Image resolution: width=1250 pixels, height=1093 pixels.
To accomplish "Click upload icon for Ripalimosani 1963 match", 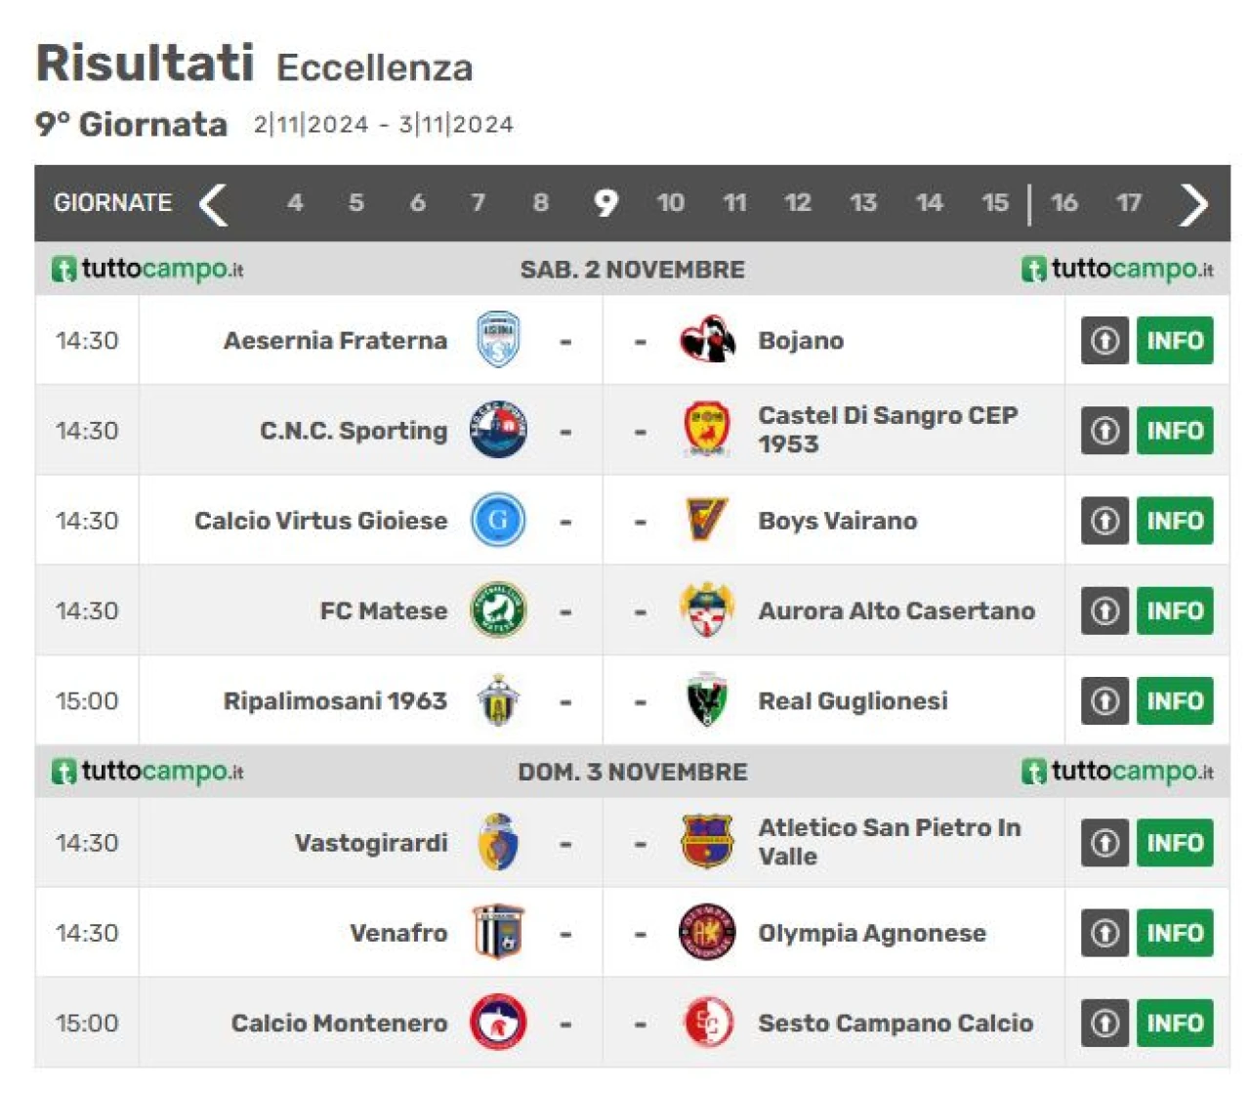I will click(x=1104, y=700).
